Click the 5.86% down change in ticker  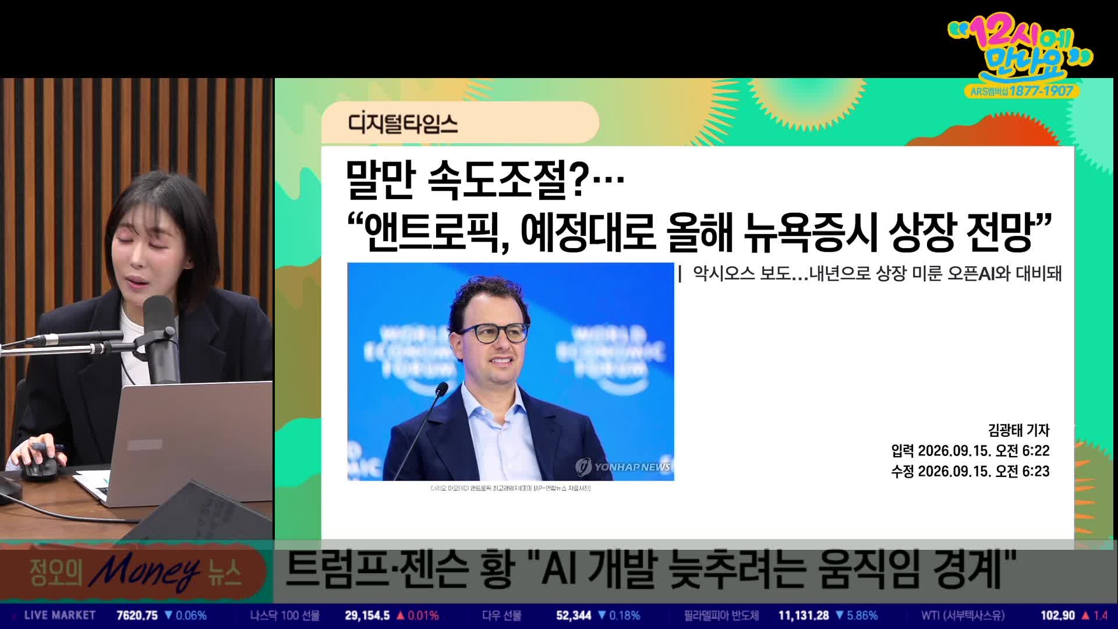[x=857, y=616]
